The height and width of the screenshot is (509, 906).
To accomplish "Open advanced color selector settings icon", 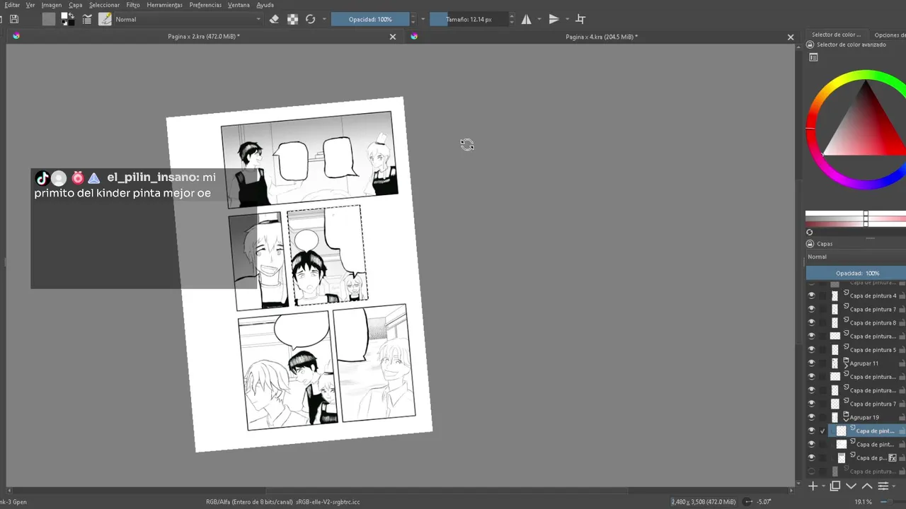I will tap(813, 57).
